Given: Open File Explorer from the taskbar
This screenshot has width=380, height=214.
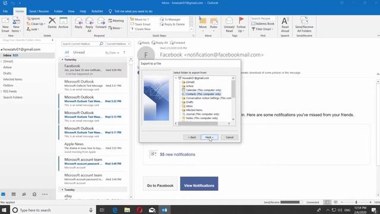Looking at the screenshot, I should point(127,210).
